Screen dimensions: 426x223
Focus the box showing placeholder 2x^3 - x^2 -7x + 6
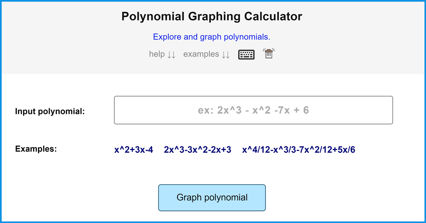tap(253, 110)
